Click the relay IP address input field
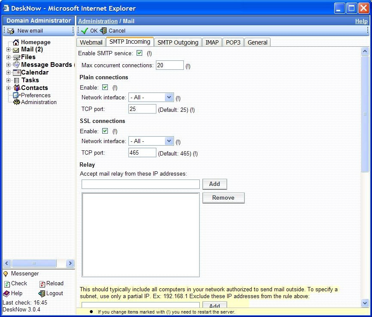The width and height of the screenshot is (372, 317). [x=140, y=184]
